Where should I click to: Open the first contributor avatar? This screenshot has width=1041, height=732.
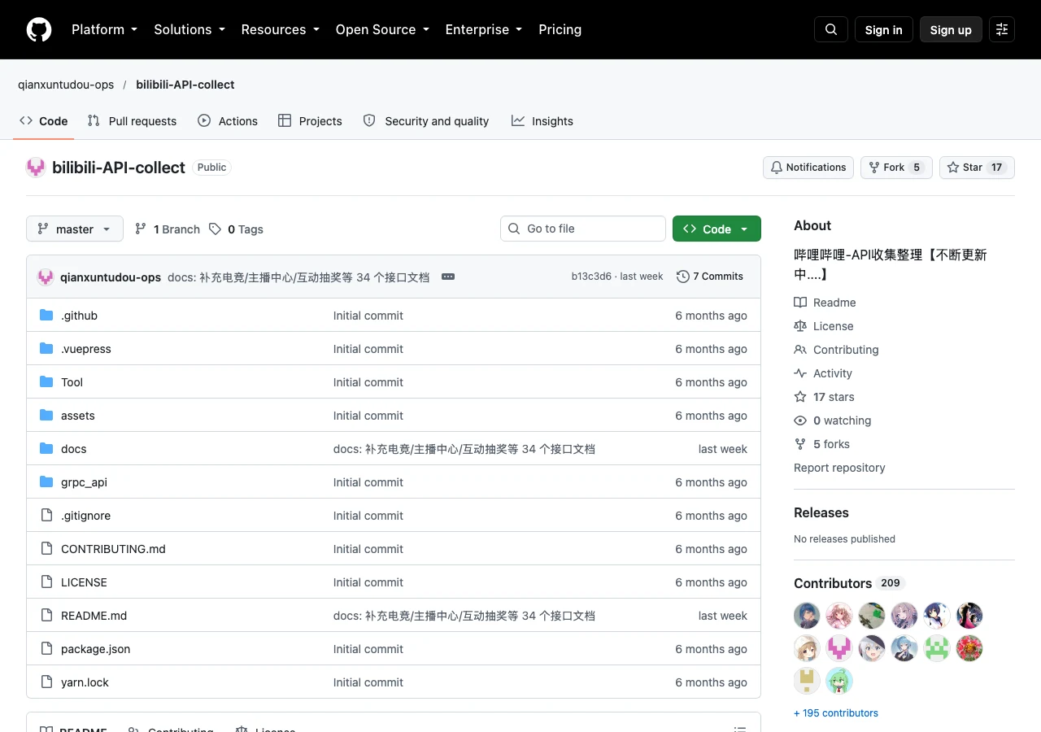(x=807, y=616)
